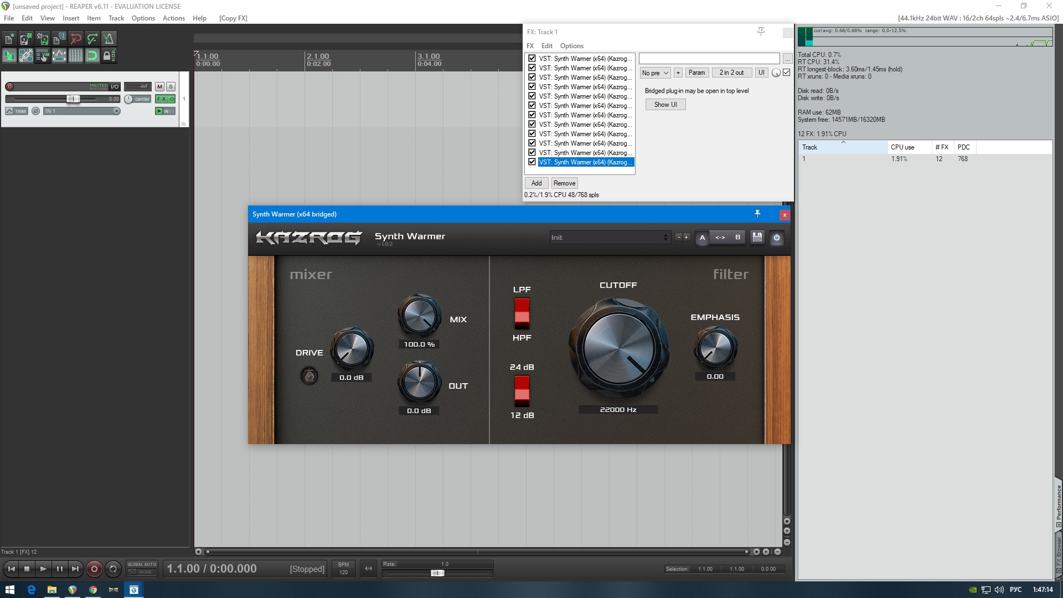Viewport: 1063px width, 598px height.
Task: Click the playback Rate slider handle
Action: click(x=437, y=573)
